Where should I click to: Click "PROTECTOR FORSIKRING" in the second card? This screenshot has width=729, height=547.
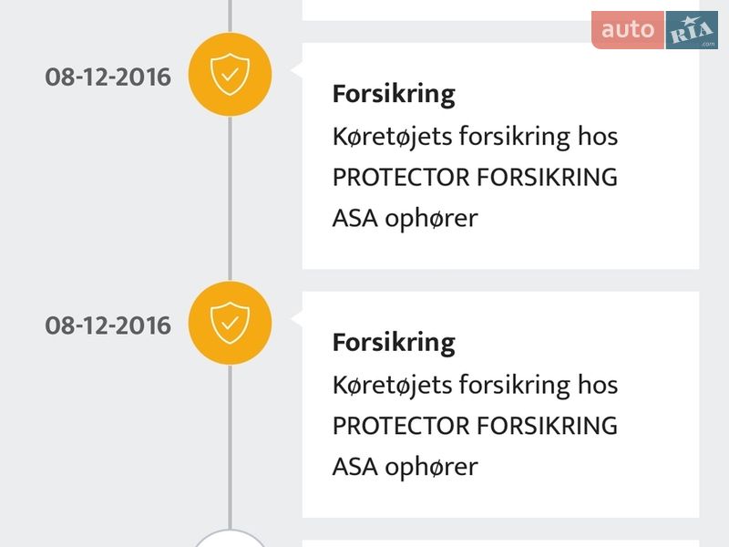click(x=475, y=426)
